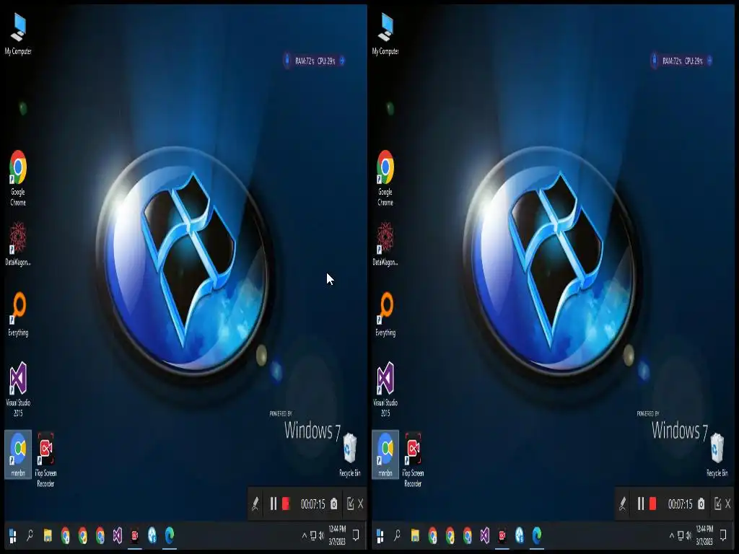Image resolution: width=739 pixels, height=554 pixels.
Task: Select mnnbn Chrome shortcut on left desktop copy
Action: pos(18,454)
